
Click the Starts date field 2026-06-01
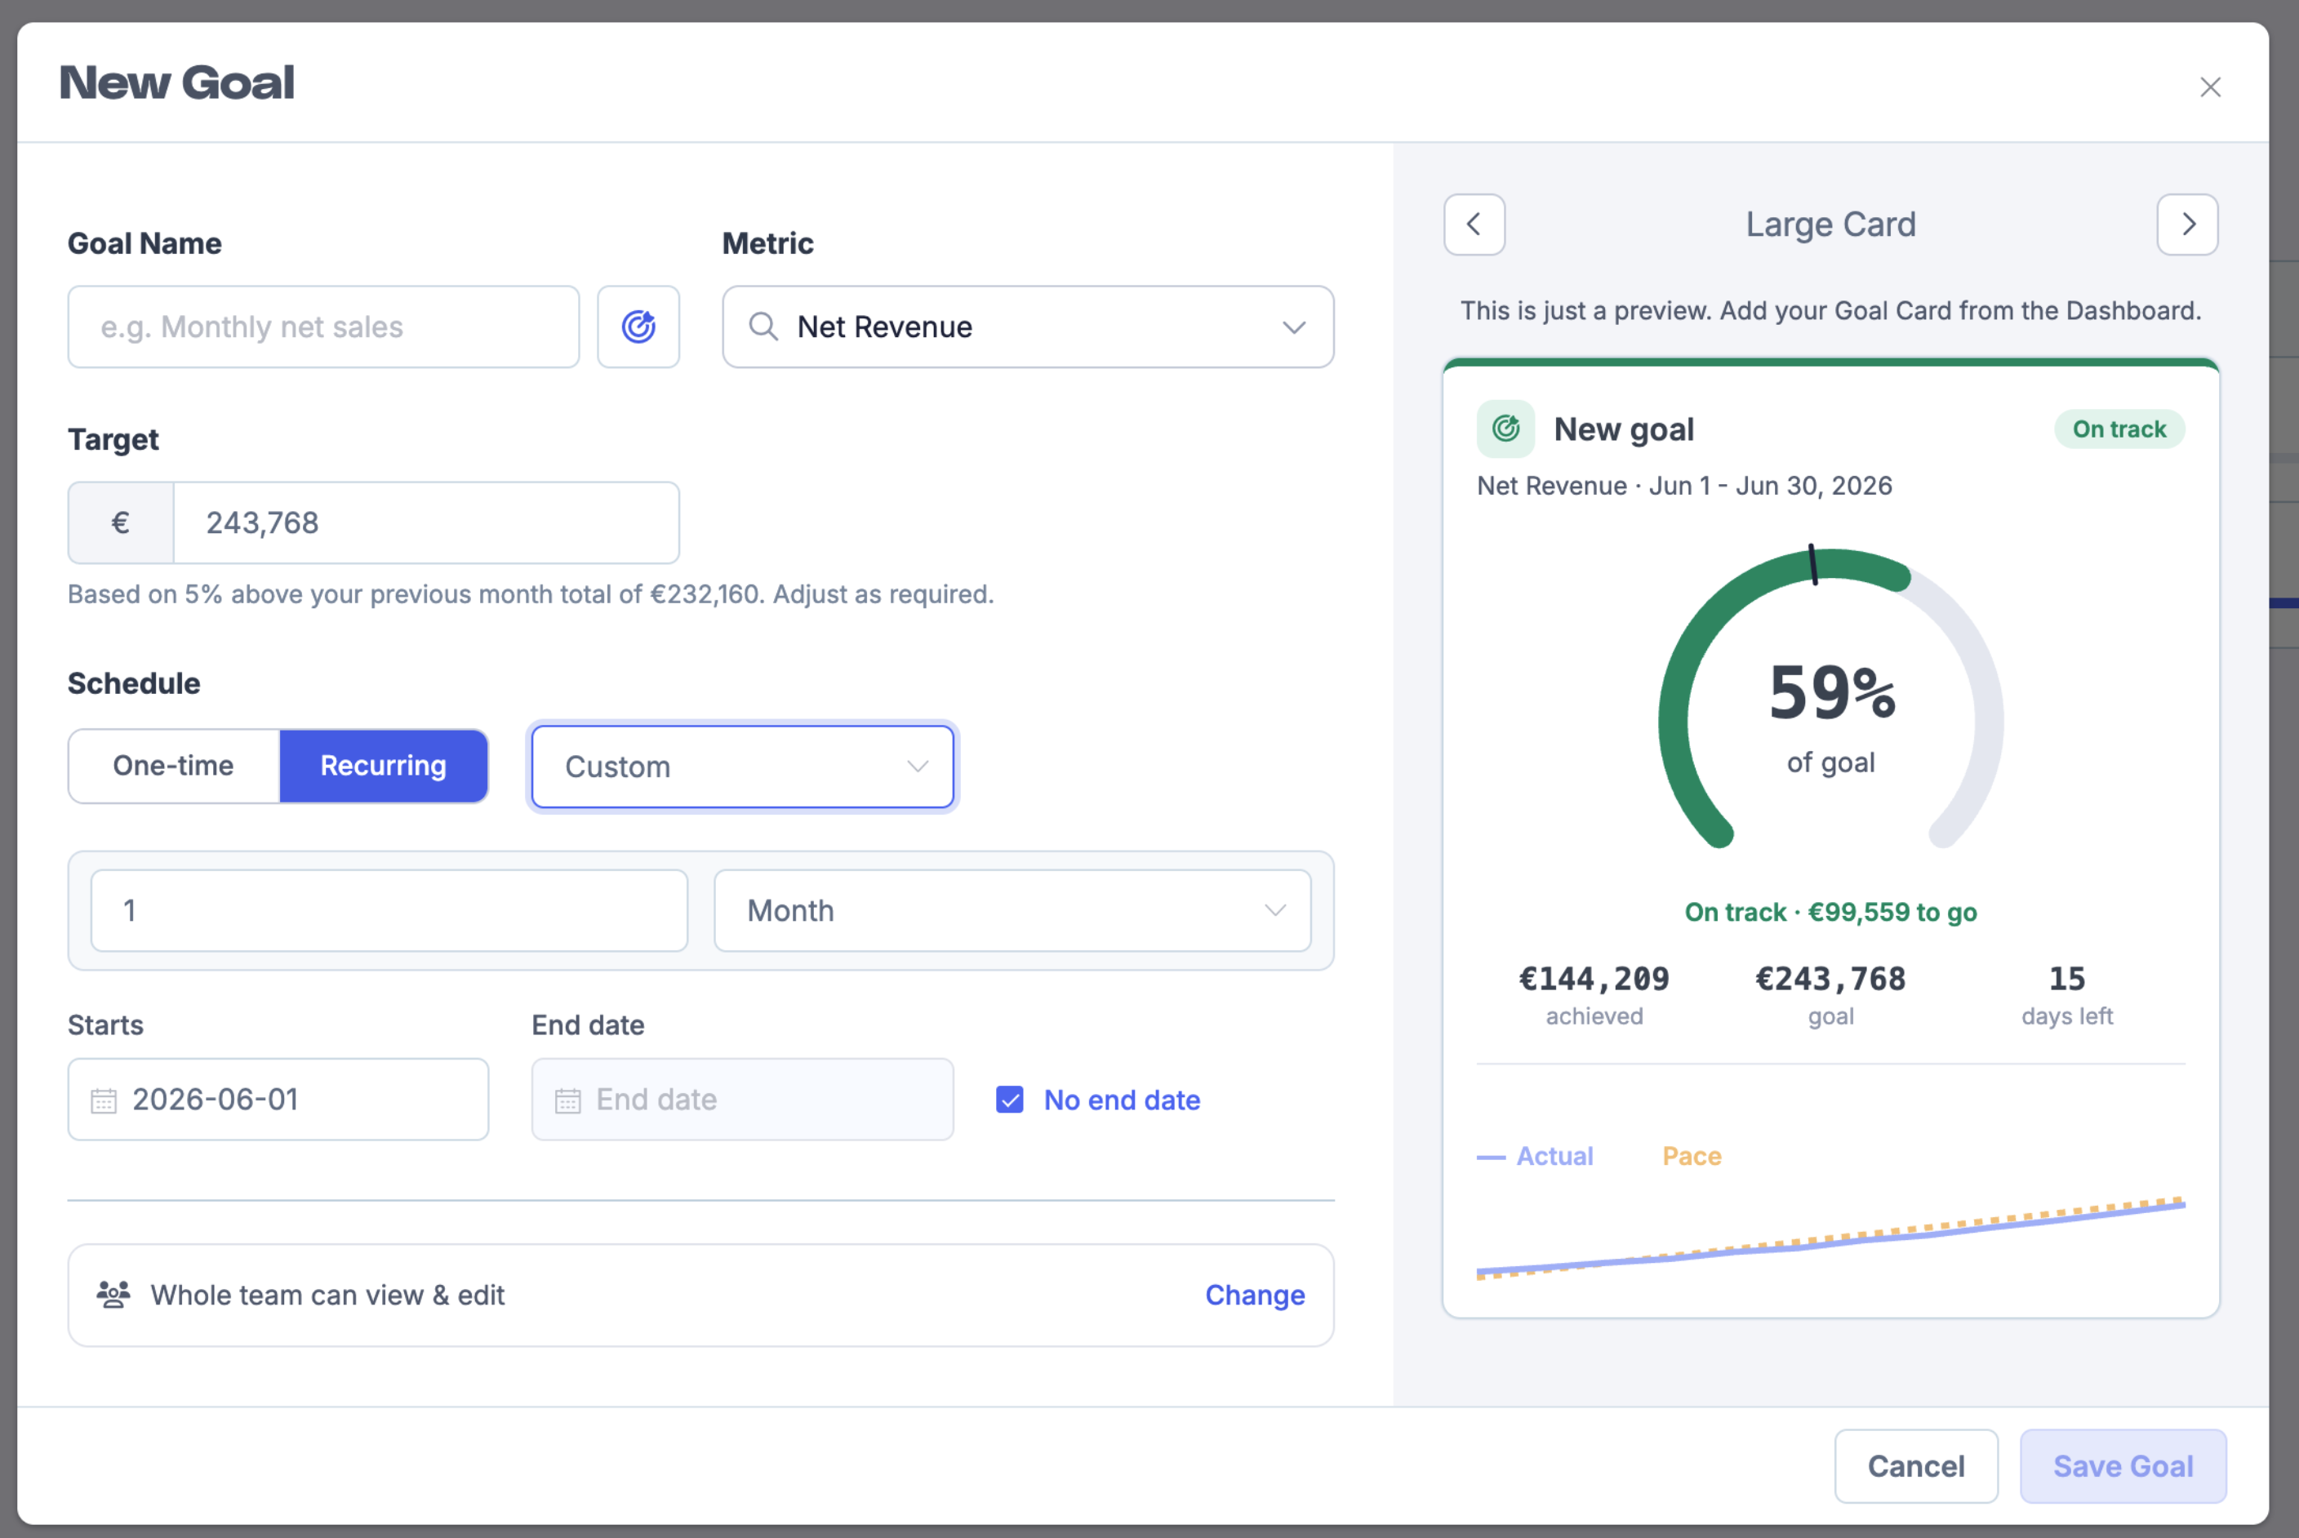[278, 1100]
